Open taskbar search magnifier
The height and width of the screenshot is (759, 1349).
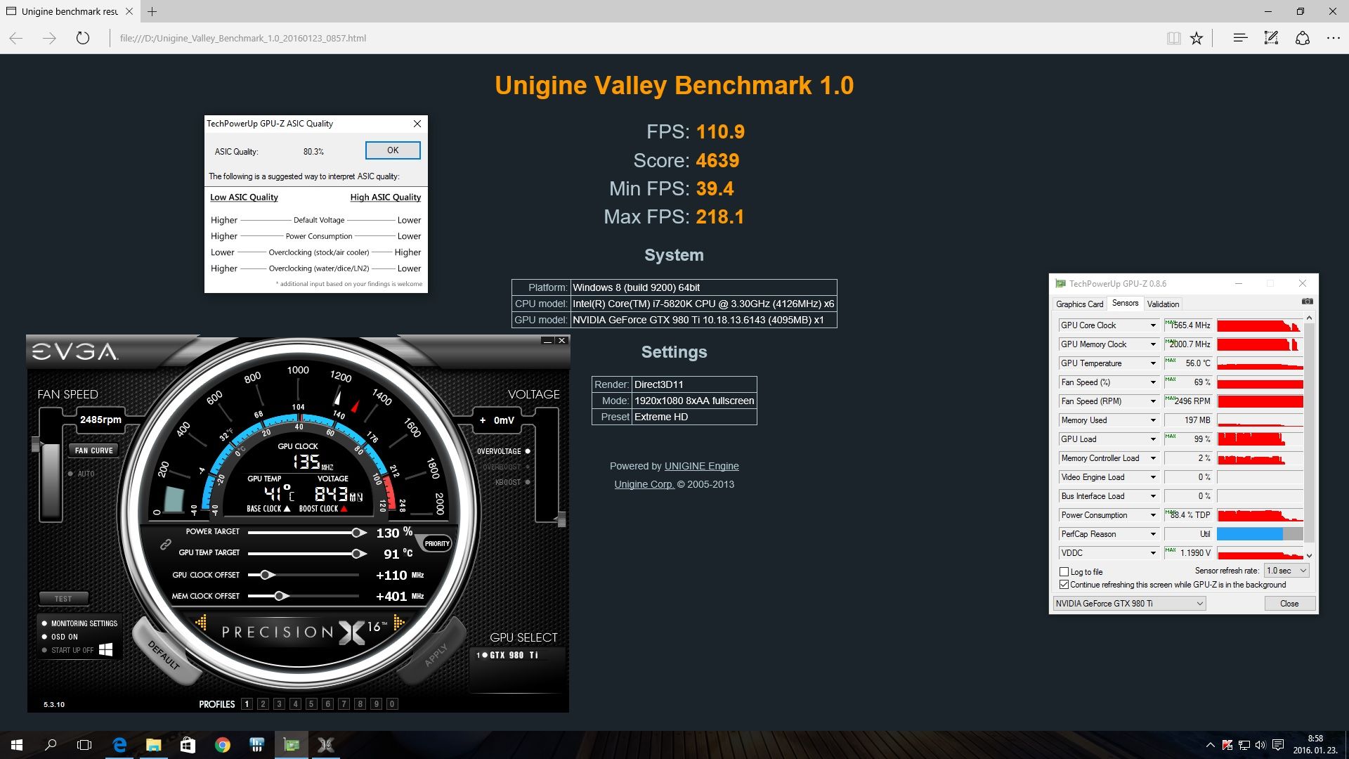tap(51, 745)
